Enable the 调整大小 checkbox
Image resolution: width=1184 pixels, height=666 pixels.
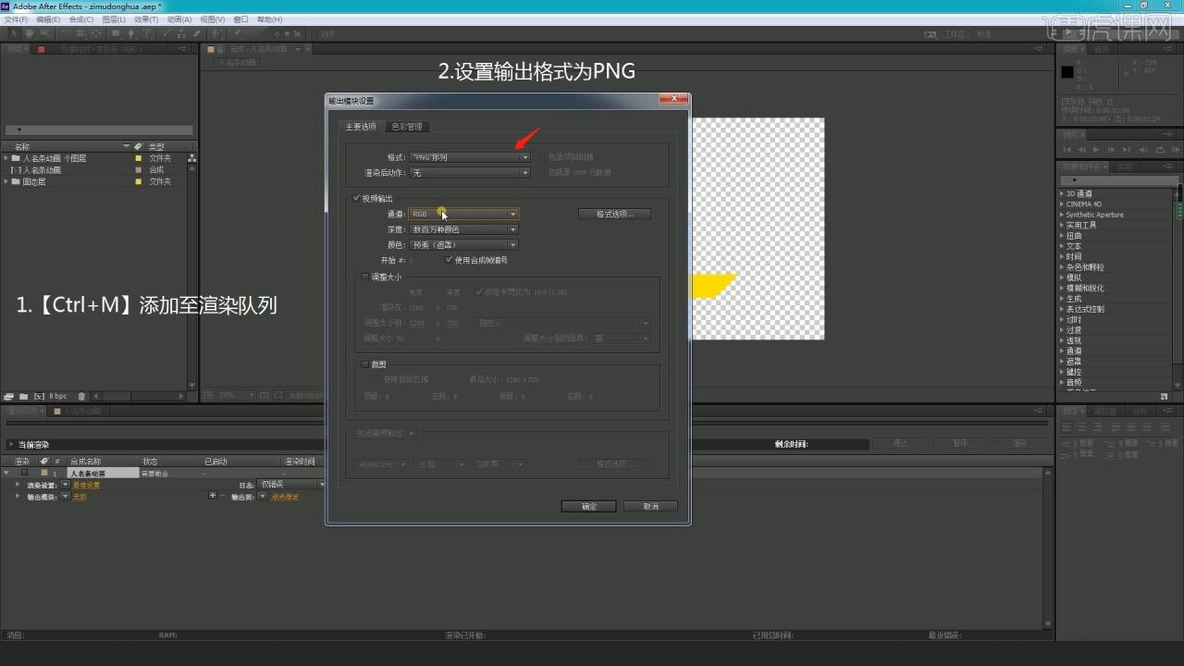pyautogui.click(x=364, y=277)
